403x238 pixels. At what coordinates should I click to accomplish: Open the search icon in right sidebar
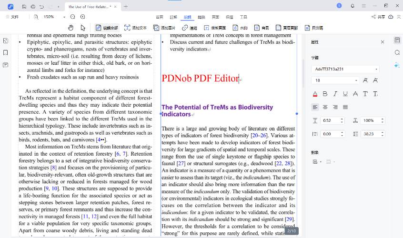tap(397, 52)
